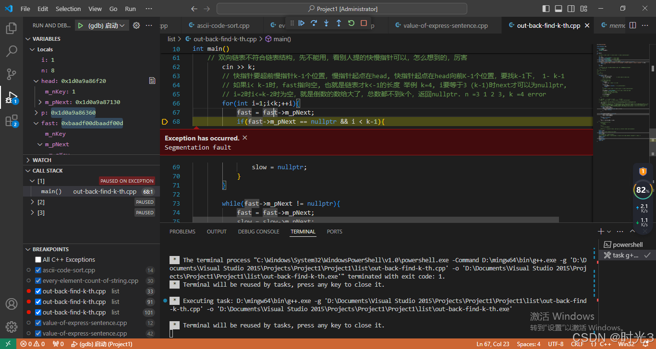The width and height of the screenshot is (656, 349).
Task: Open the Run menu
Action: click(130, 9)
